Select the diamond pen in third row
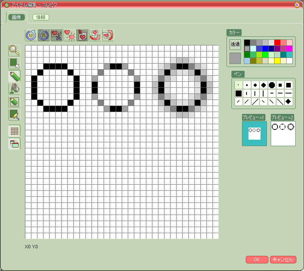The image size is (304, 271). [288, 102]
